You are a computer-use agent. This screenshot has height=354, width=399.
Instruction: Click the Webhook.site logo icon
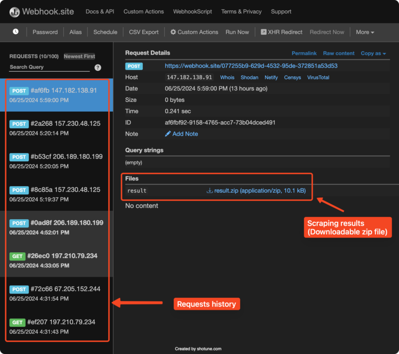pyautogui.click(x=15, y=12)
